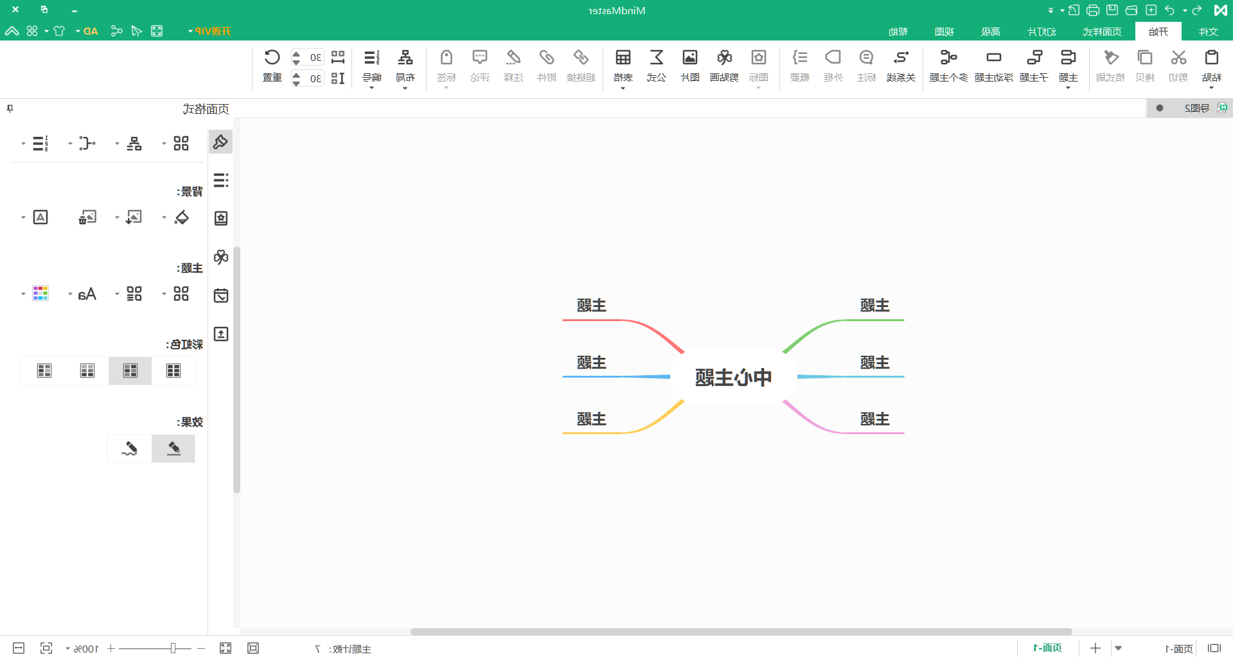Select the fourth rainbow color mode
Viewport: 1233px width, 659px height.
(44, 371)
